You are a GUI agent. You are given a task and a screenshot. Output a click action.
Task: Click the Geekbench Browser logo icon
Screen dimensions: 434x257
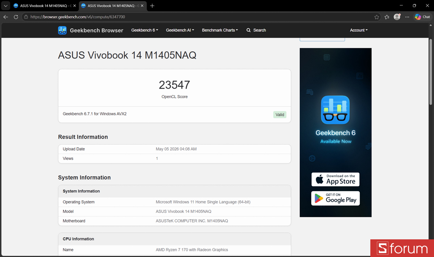pos(62,30)
